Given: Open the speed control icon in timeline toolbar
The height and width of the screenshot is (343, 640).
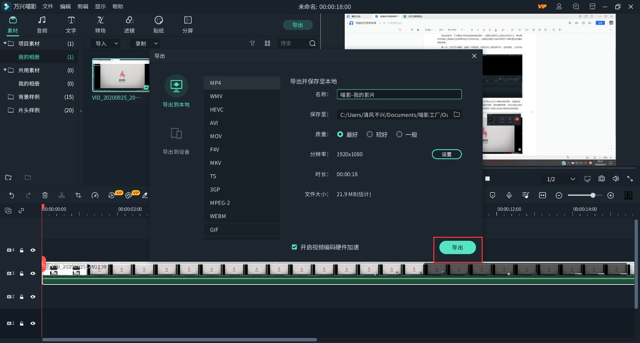Looking at the screenshot, I should click(95, 195).
